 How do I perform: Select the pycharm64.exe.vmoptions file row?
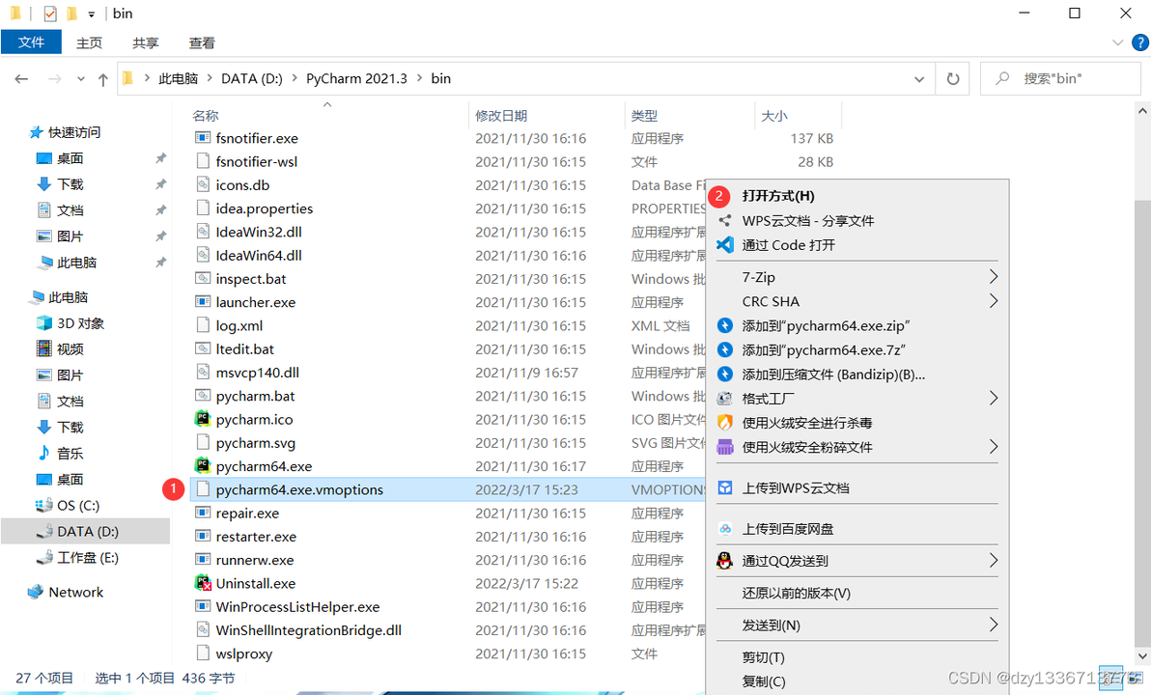[x=448, y=489]
